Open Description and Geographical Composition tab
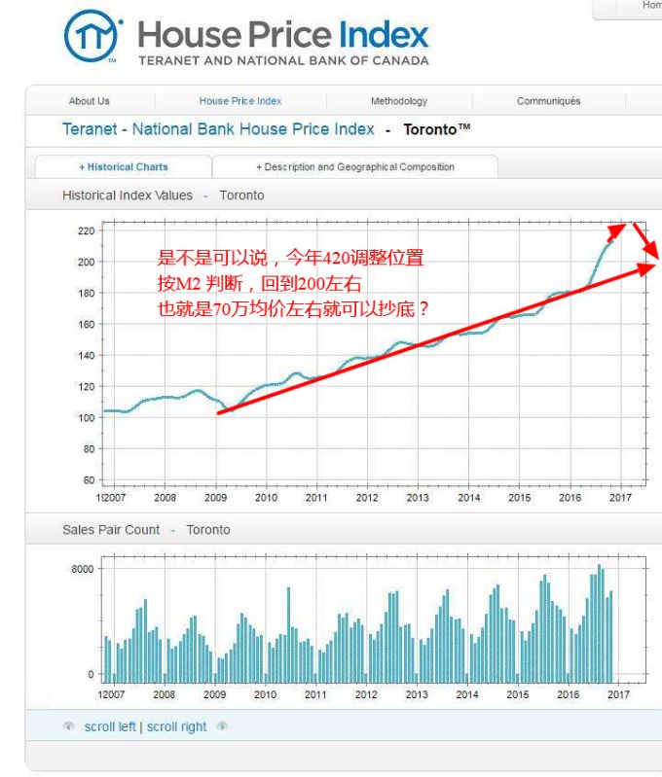 point(355,167)
